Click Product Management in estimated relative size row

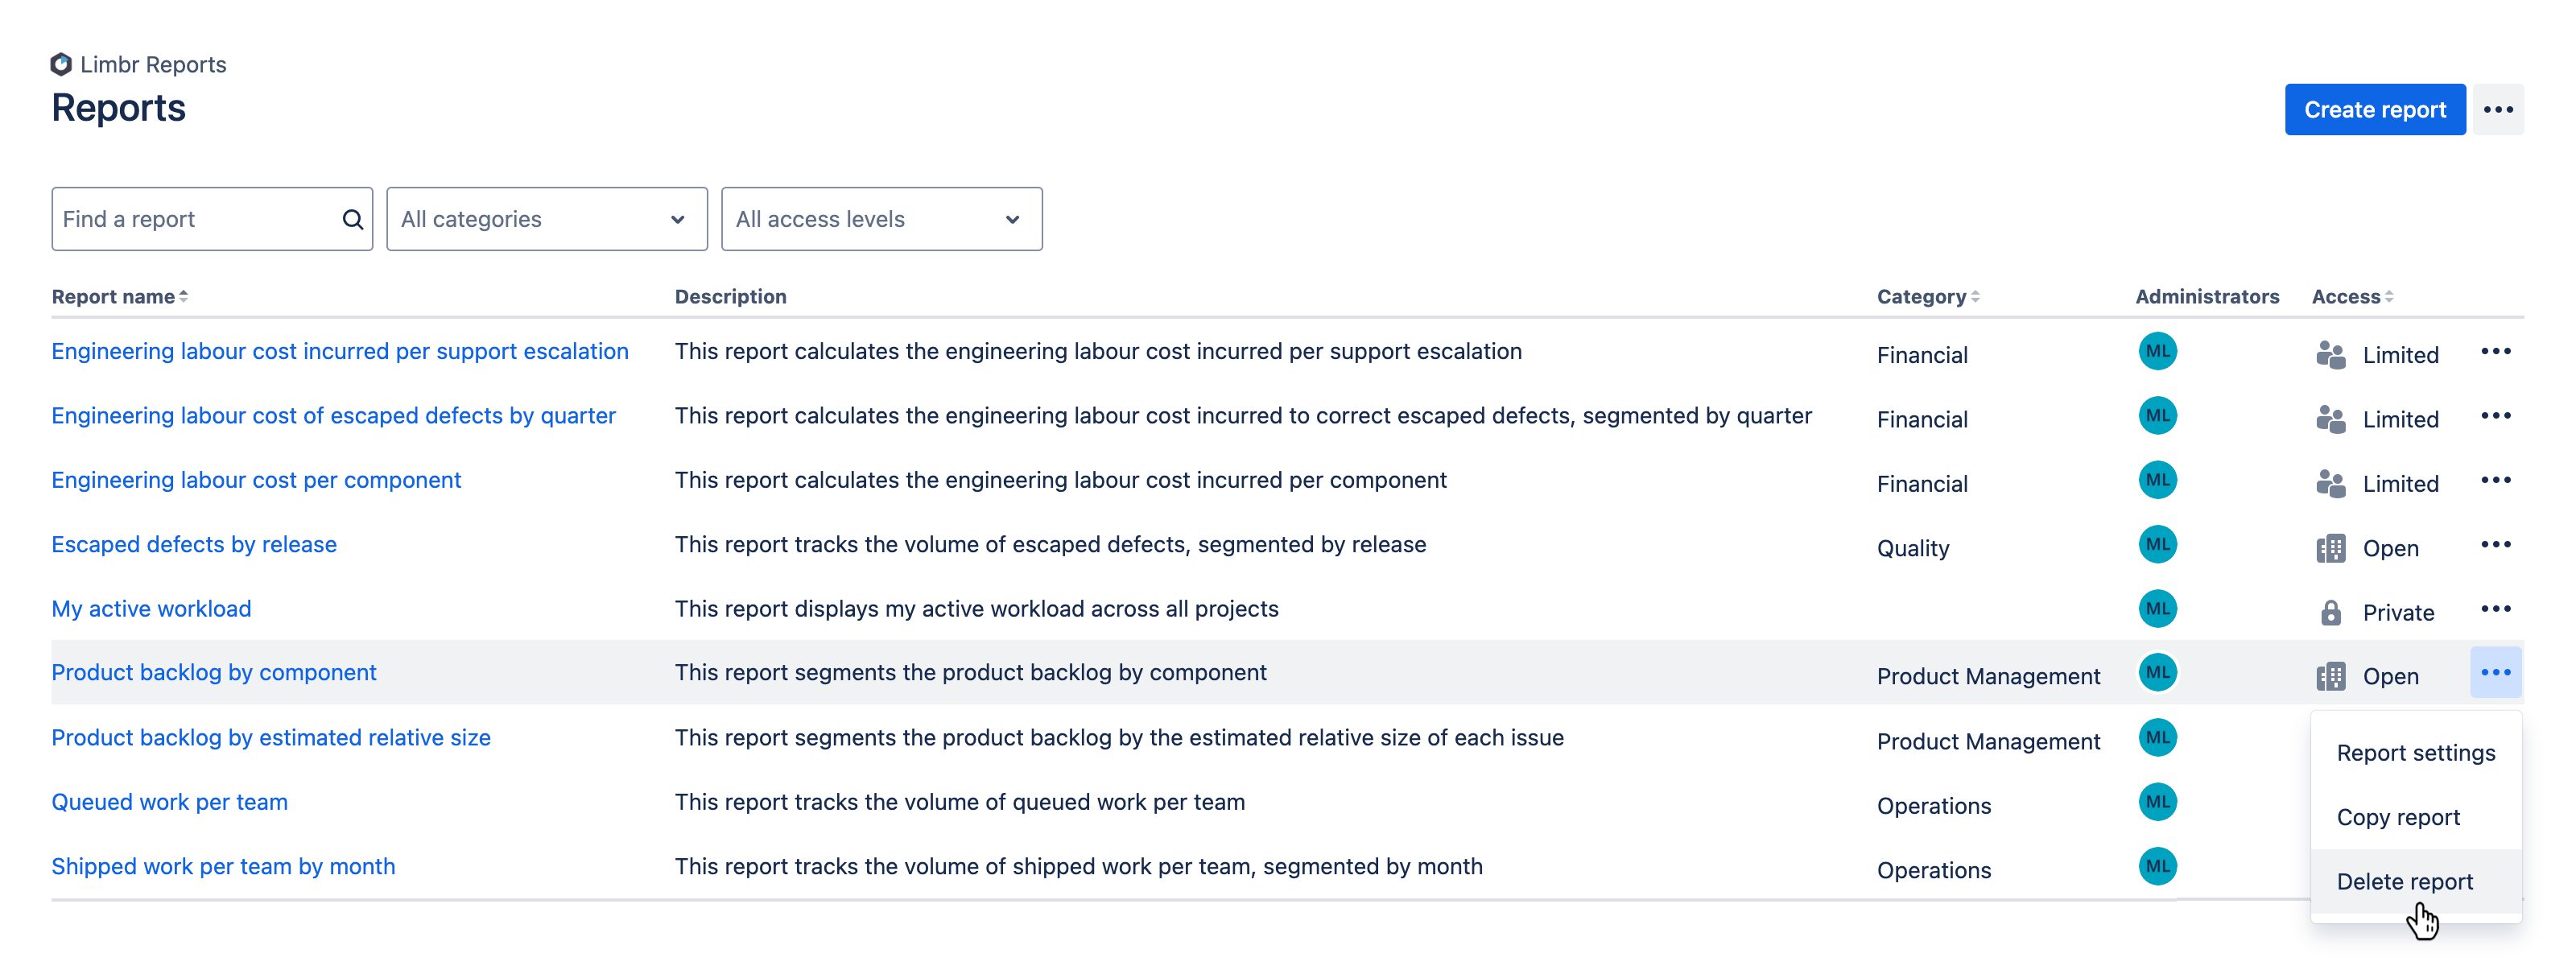point(1988,742)
